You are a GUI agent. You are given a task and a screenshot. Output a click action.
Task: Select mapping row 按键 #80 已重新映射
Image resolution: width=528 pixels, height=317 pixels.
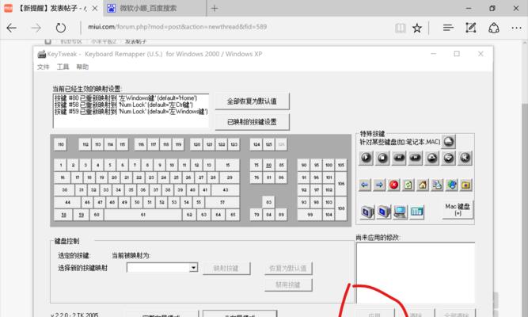tap(126, 97)
